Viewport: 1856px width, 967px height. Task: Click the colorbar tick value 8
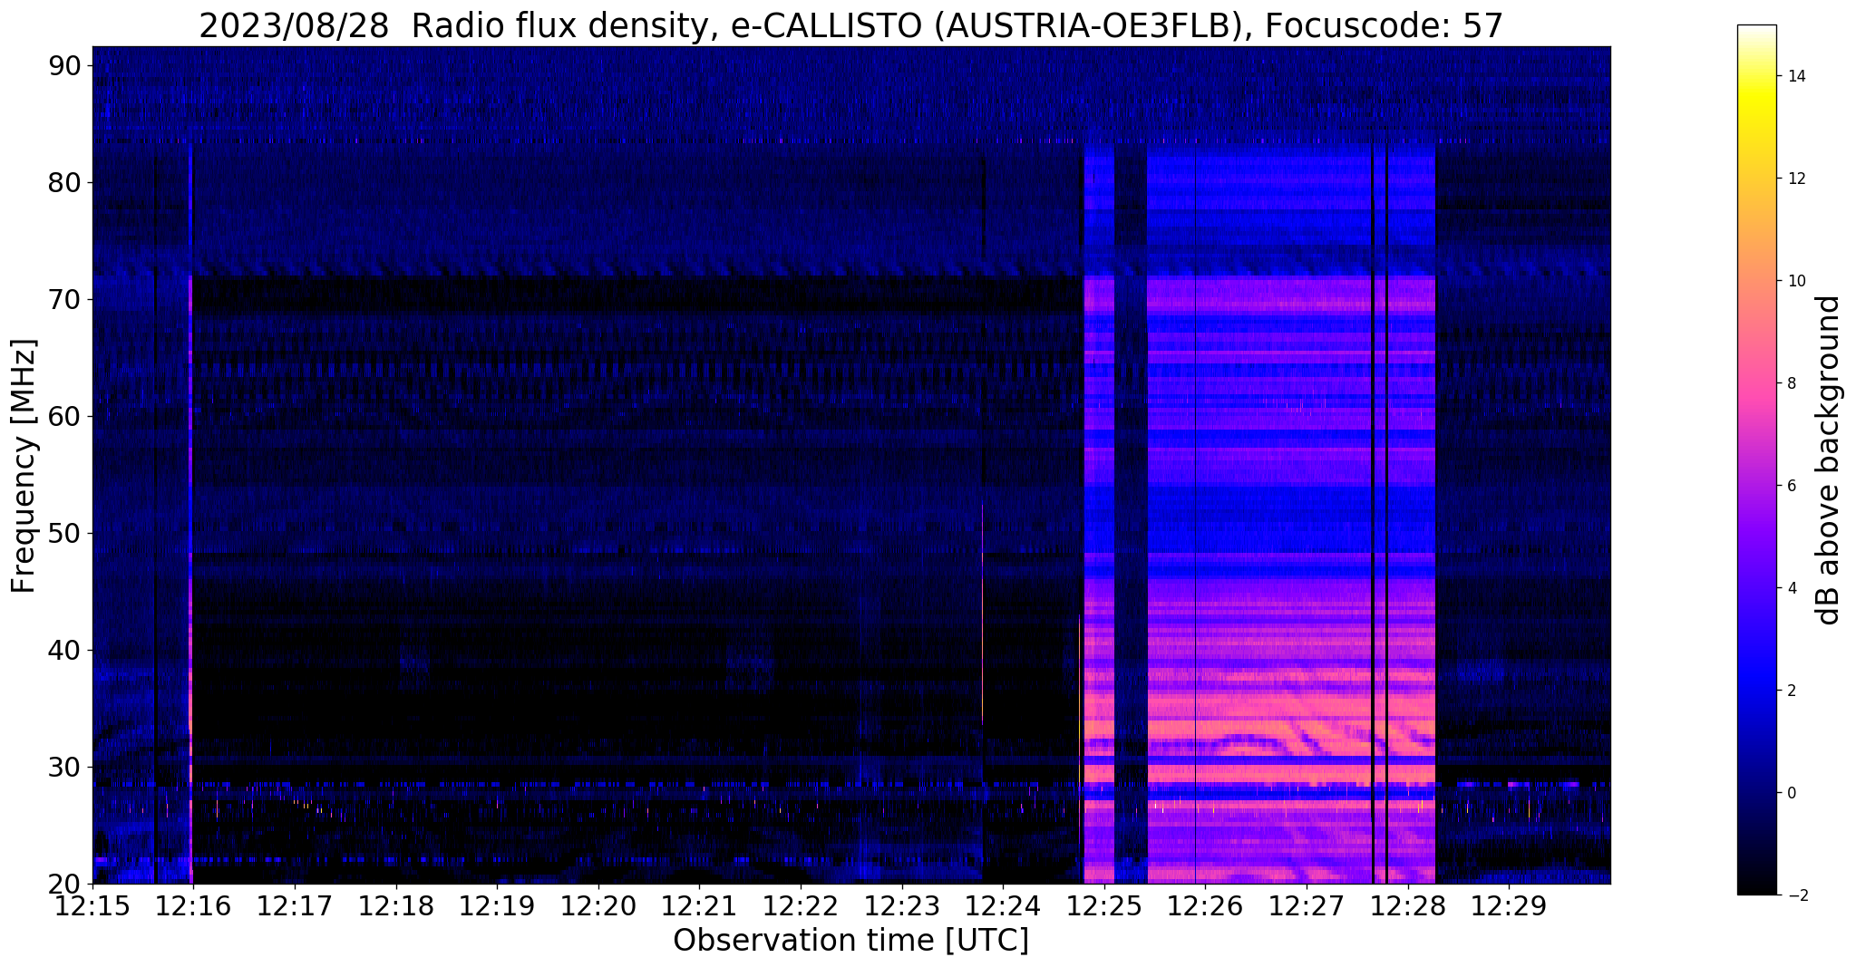point(1791,383)
